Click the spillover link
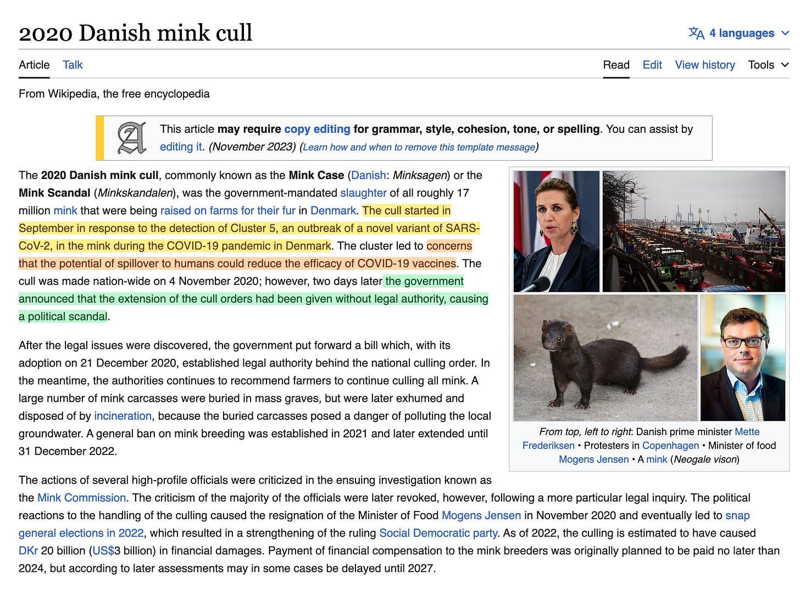 137,263
